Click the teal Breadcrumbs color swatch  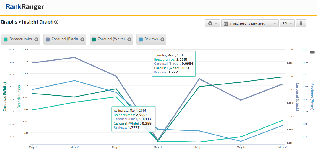[x=6, y=39]
